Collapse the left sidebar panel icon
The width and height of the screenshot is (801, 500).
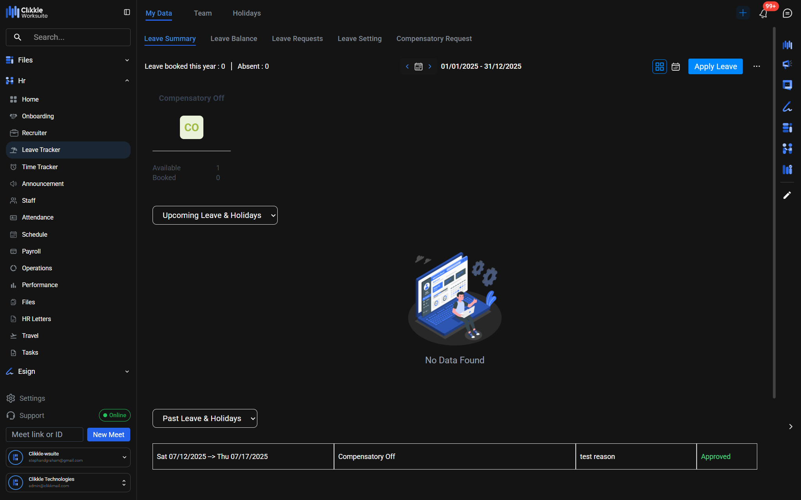click(127, 12)
